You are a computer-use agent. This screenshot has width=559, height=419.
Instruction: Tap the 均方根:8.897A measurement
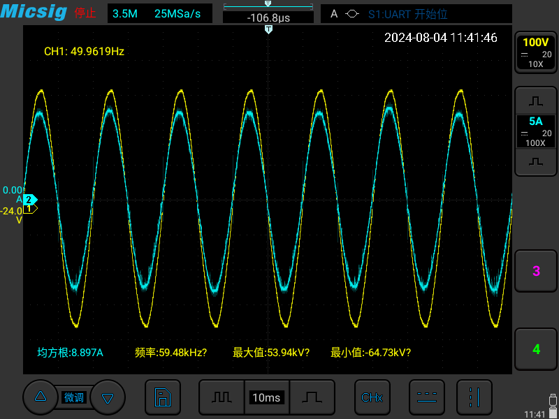71,353
